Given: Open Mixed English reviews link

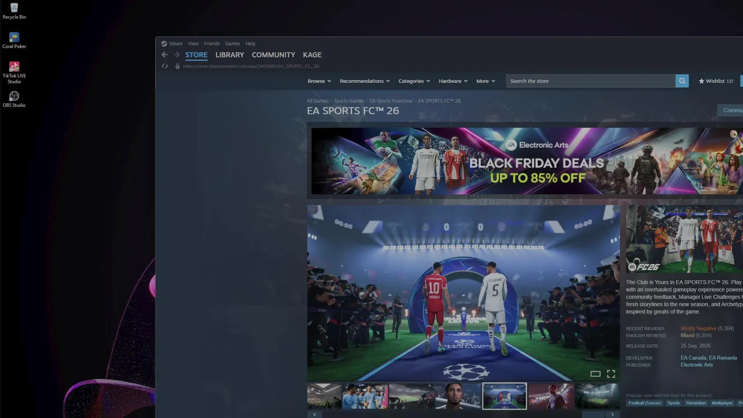Looking at the screenshot, I should (x=687, y=336).
